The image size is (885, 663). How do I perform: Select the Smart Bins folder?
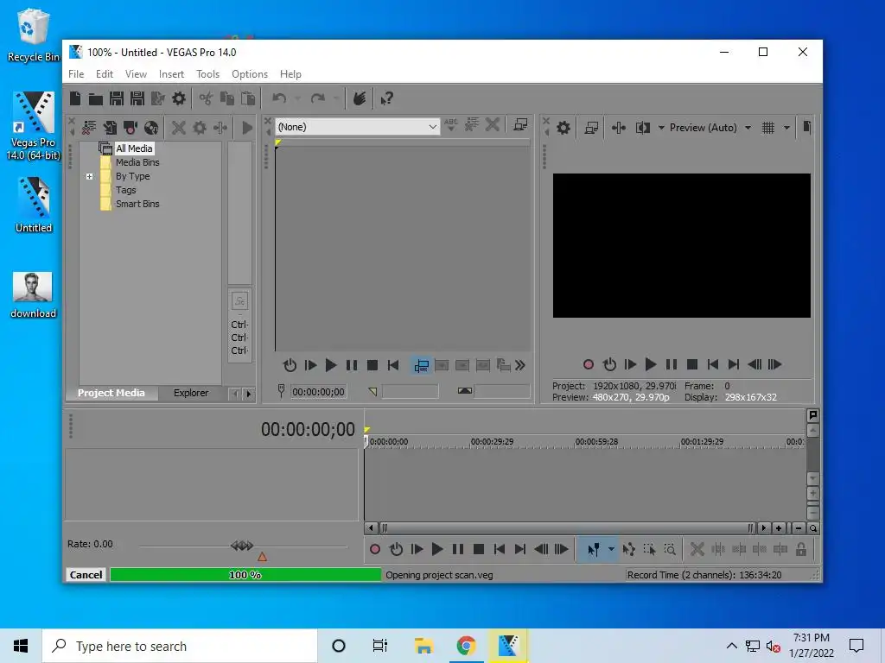pos(137,204)
